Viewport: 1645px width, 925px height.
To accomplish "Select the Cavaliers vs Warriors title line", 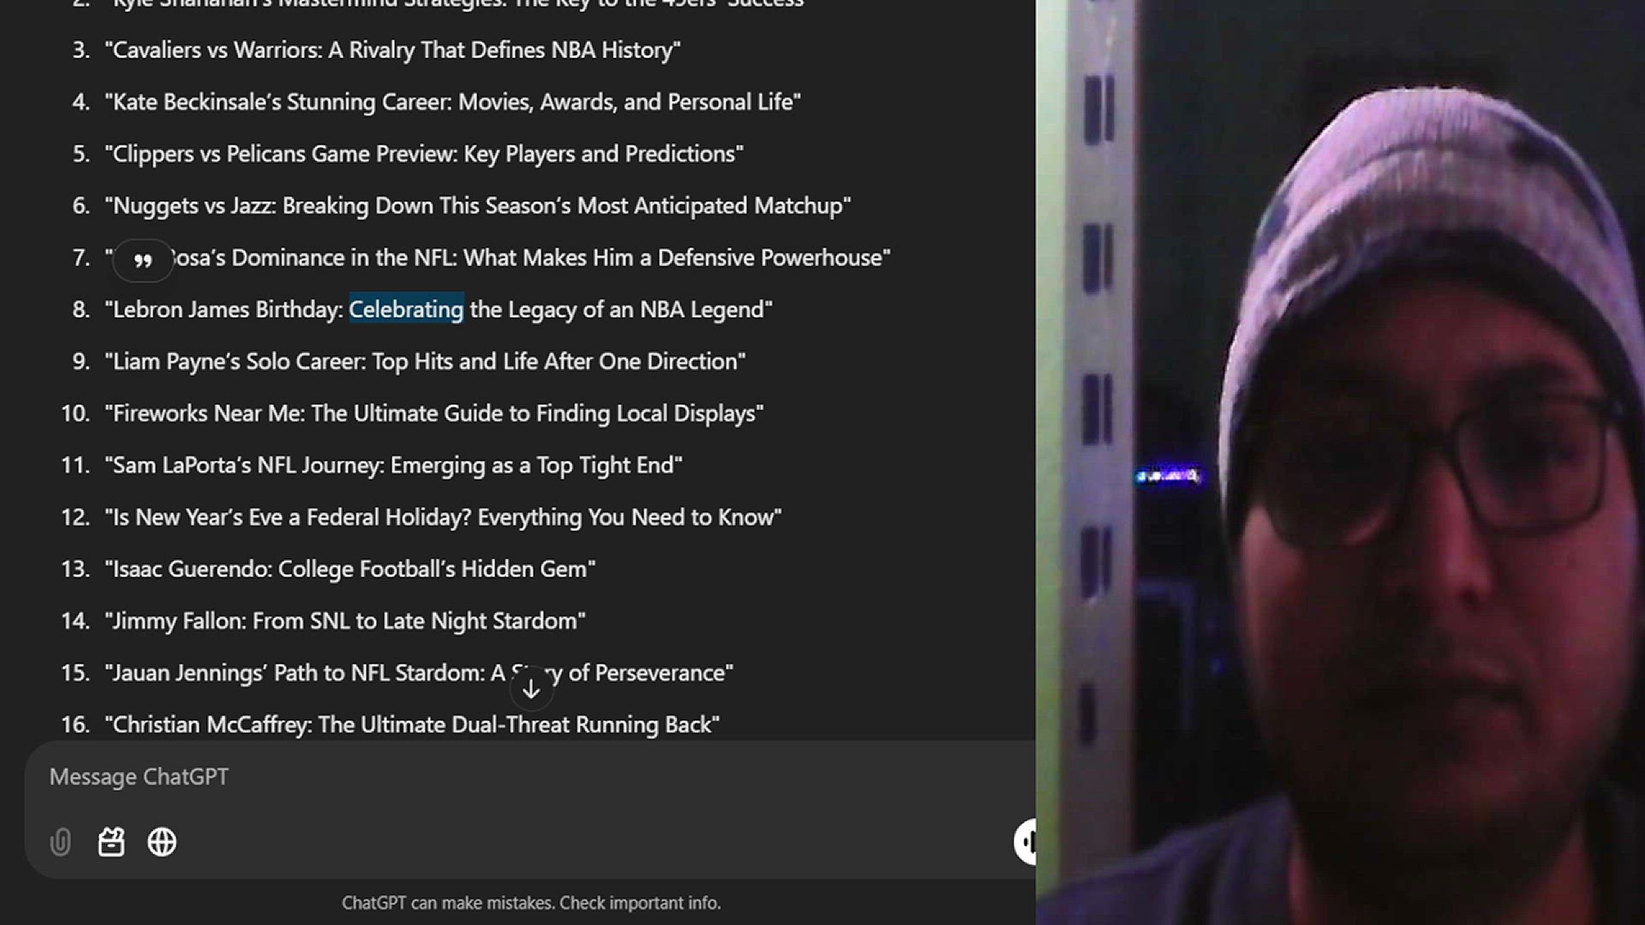I will 393,50.
